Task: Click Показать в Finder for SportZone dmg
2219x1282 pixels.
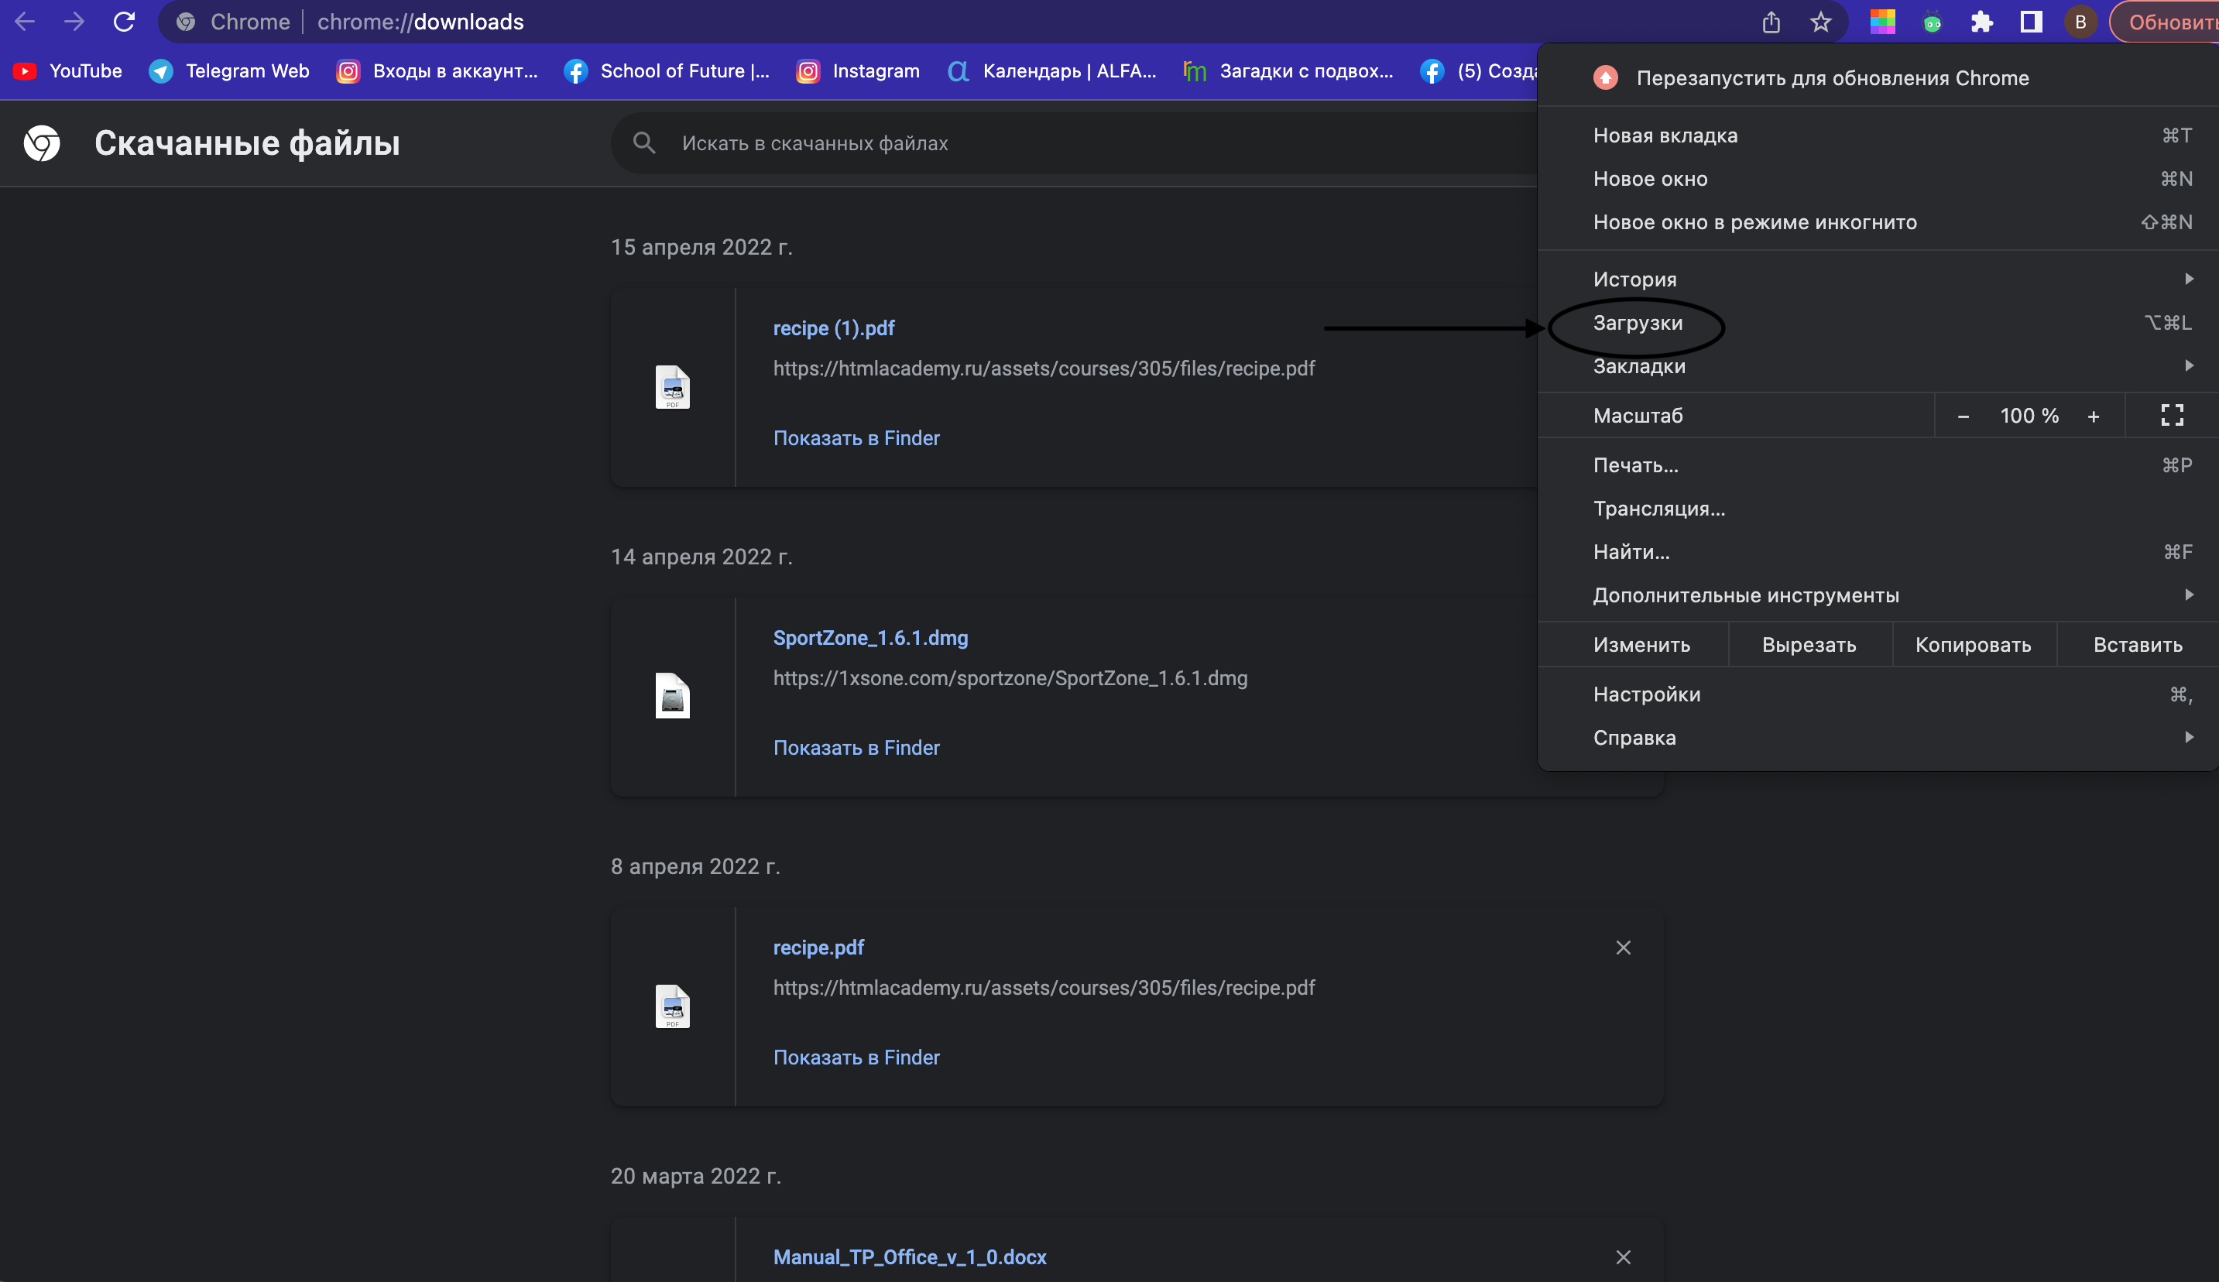Action: tap(856, 748)
